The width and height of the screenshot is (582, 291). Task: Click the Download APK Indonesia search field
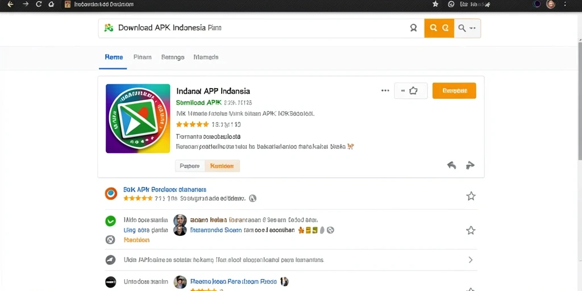click(260, 28)
